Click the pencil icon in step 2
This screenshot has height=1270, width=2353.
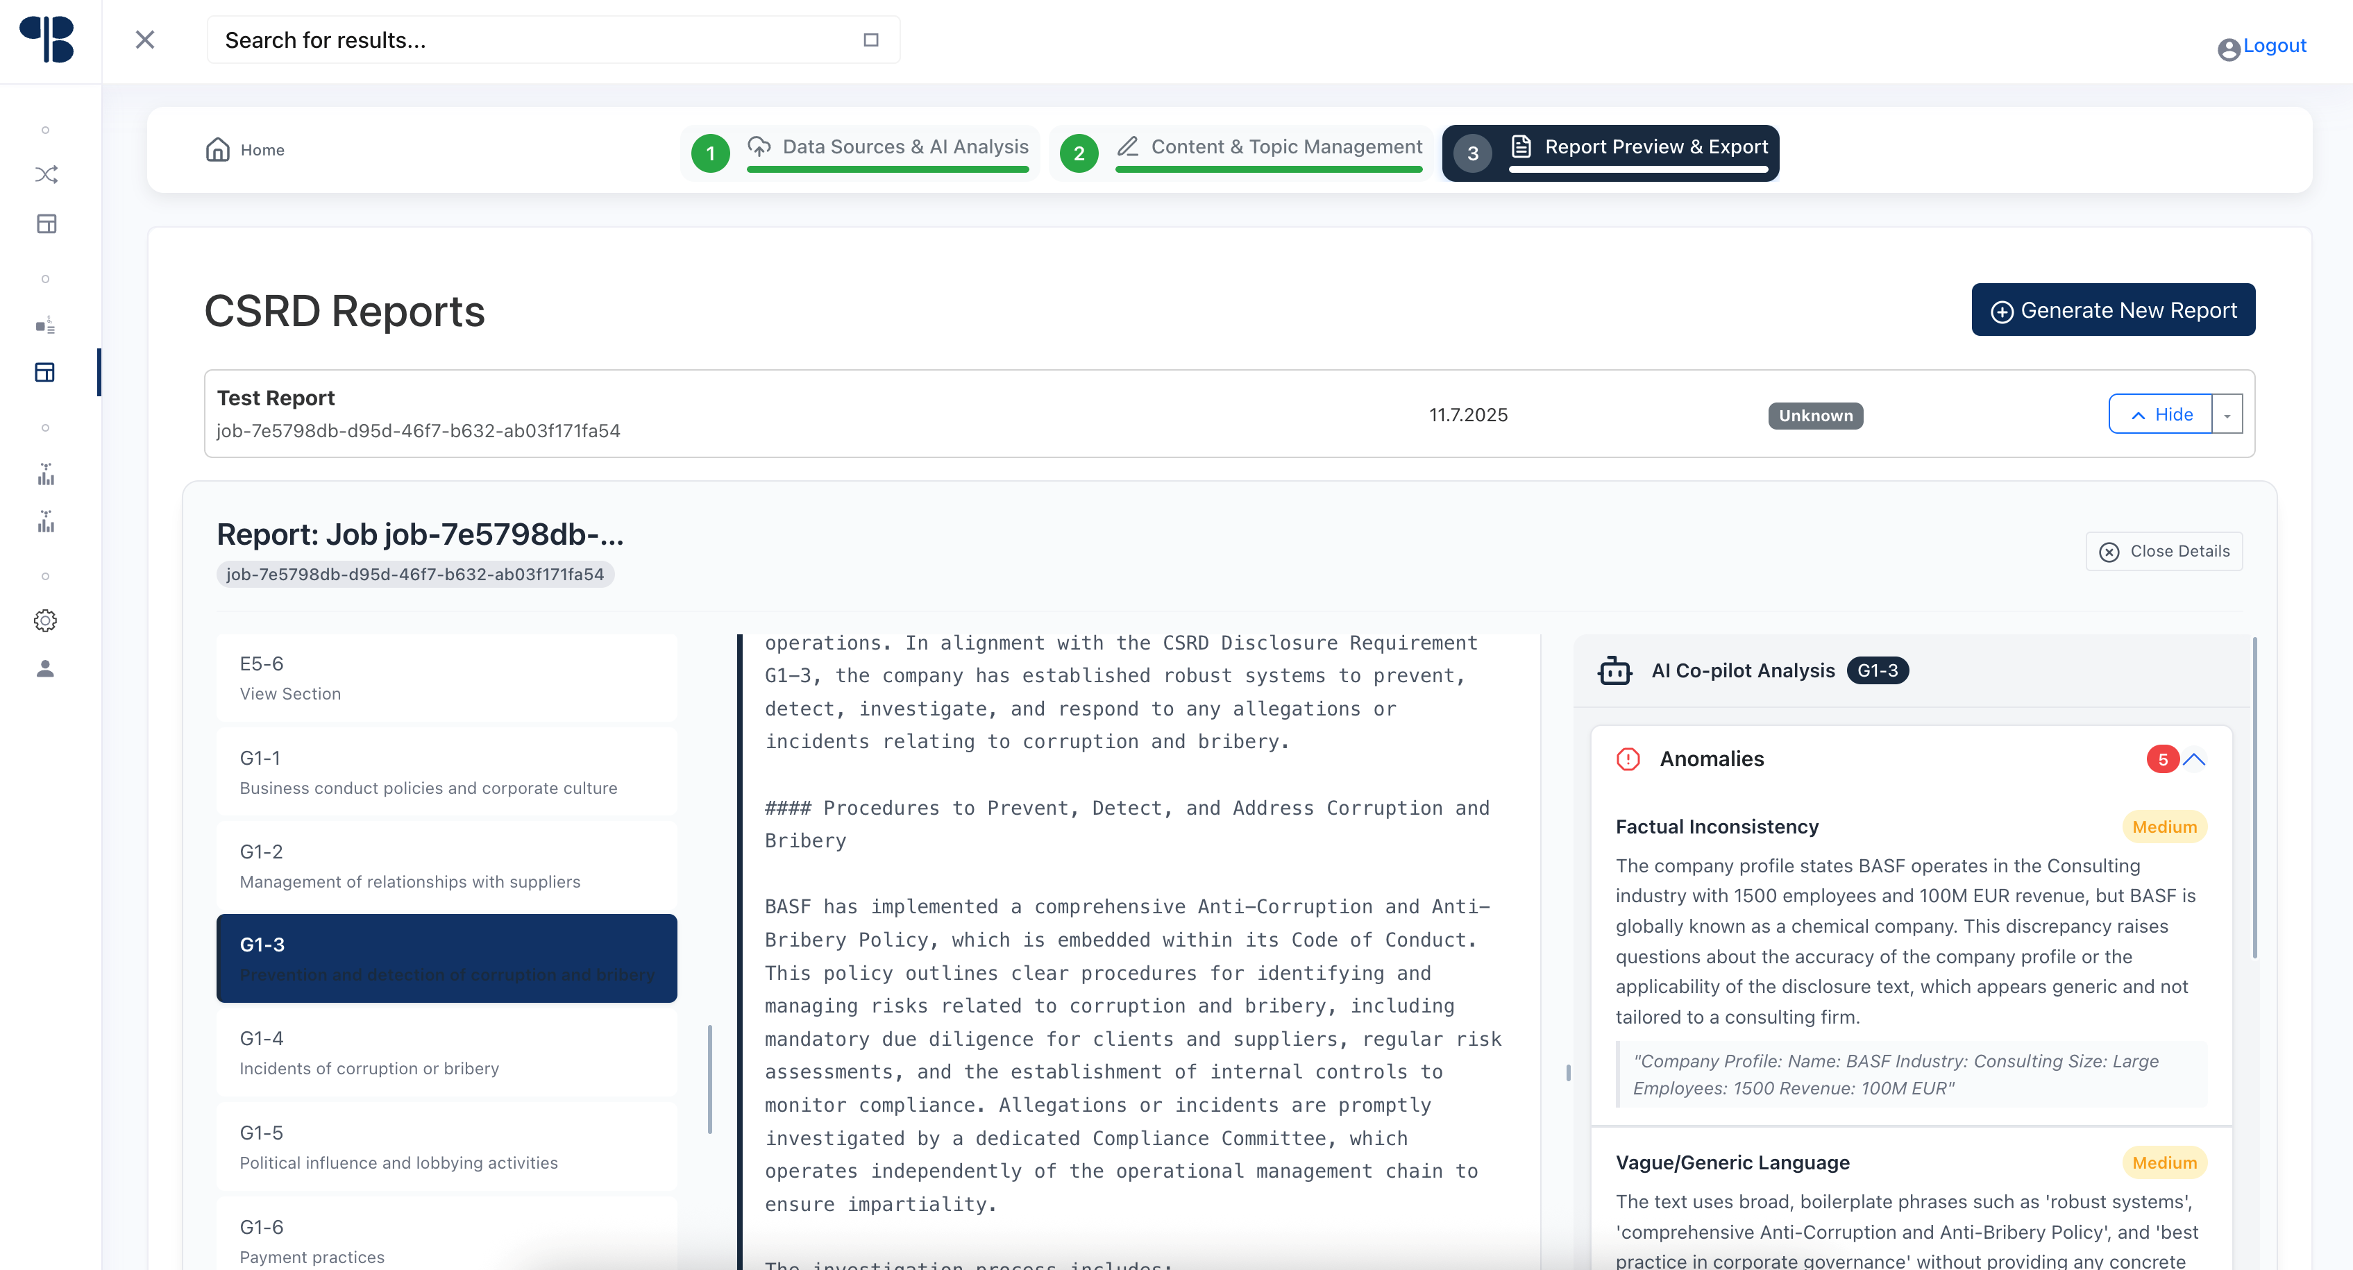click(1128, 146)
